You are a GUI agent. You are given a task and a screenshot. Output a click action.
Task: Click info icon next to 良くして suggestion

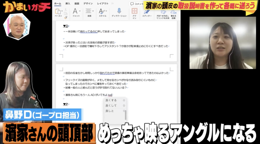click(x=124, y=106)
